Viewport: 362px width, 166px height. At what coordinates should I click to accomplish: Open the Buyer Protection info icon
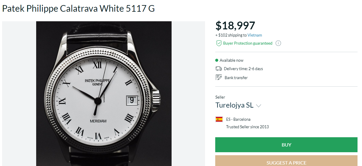tap(278, 43)
